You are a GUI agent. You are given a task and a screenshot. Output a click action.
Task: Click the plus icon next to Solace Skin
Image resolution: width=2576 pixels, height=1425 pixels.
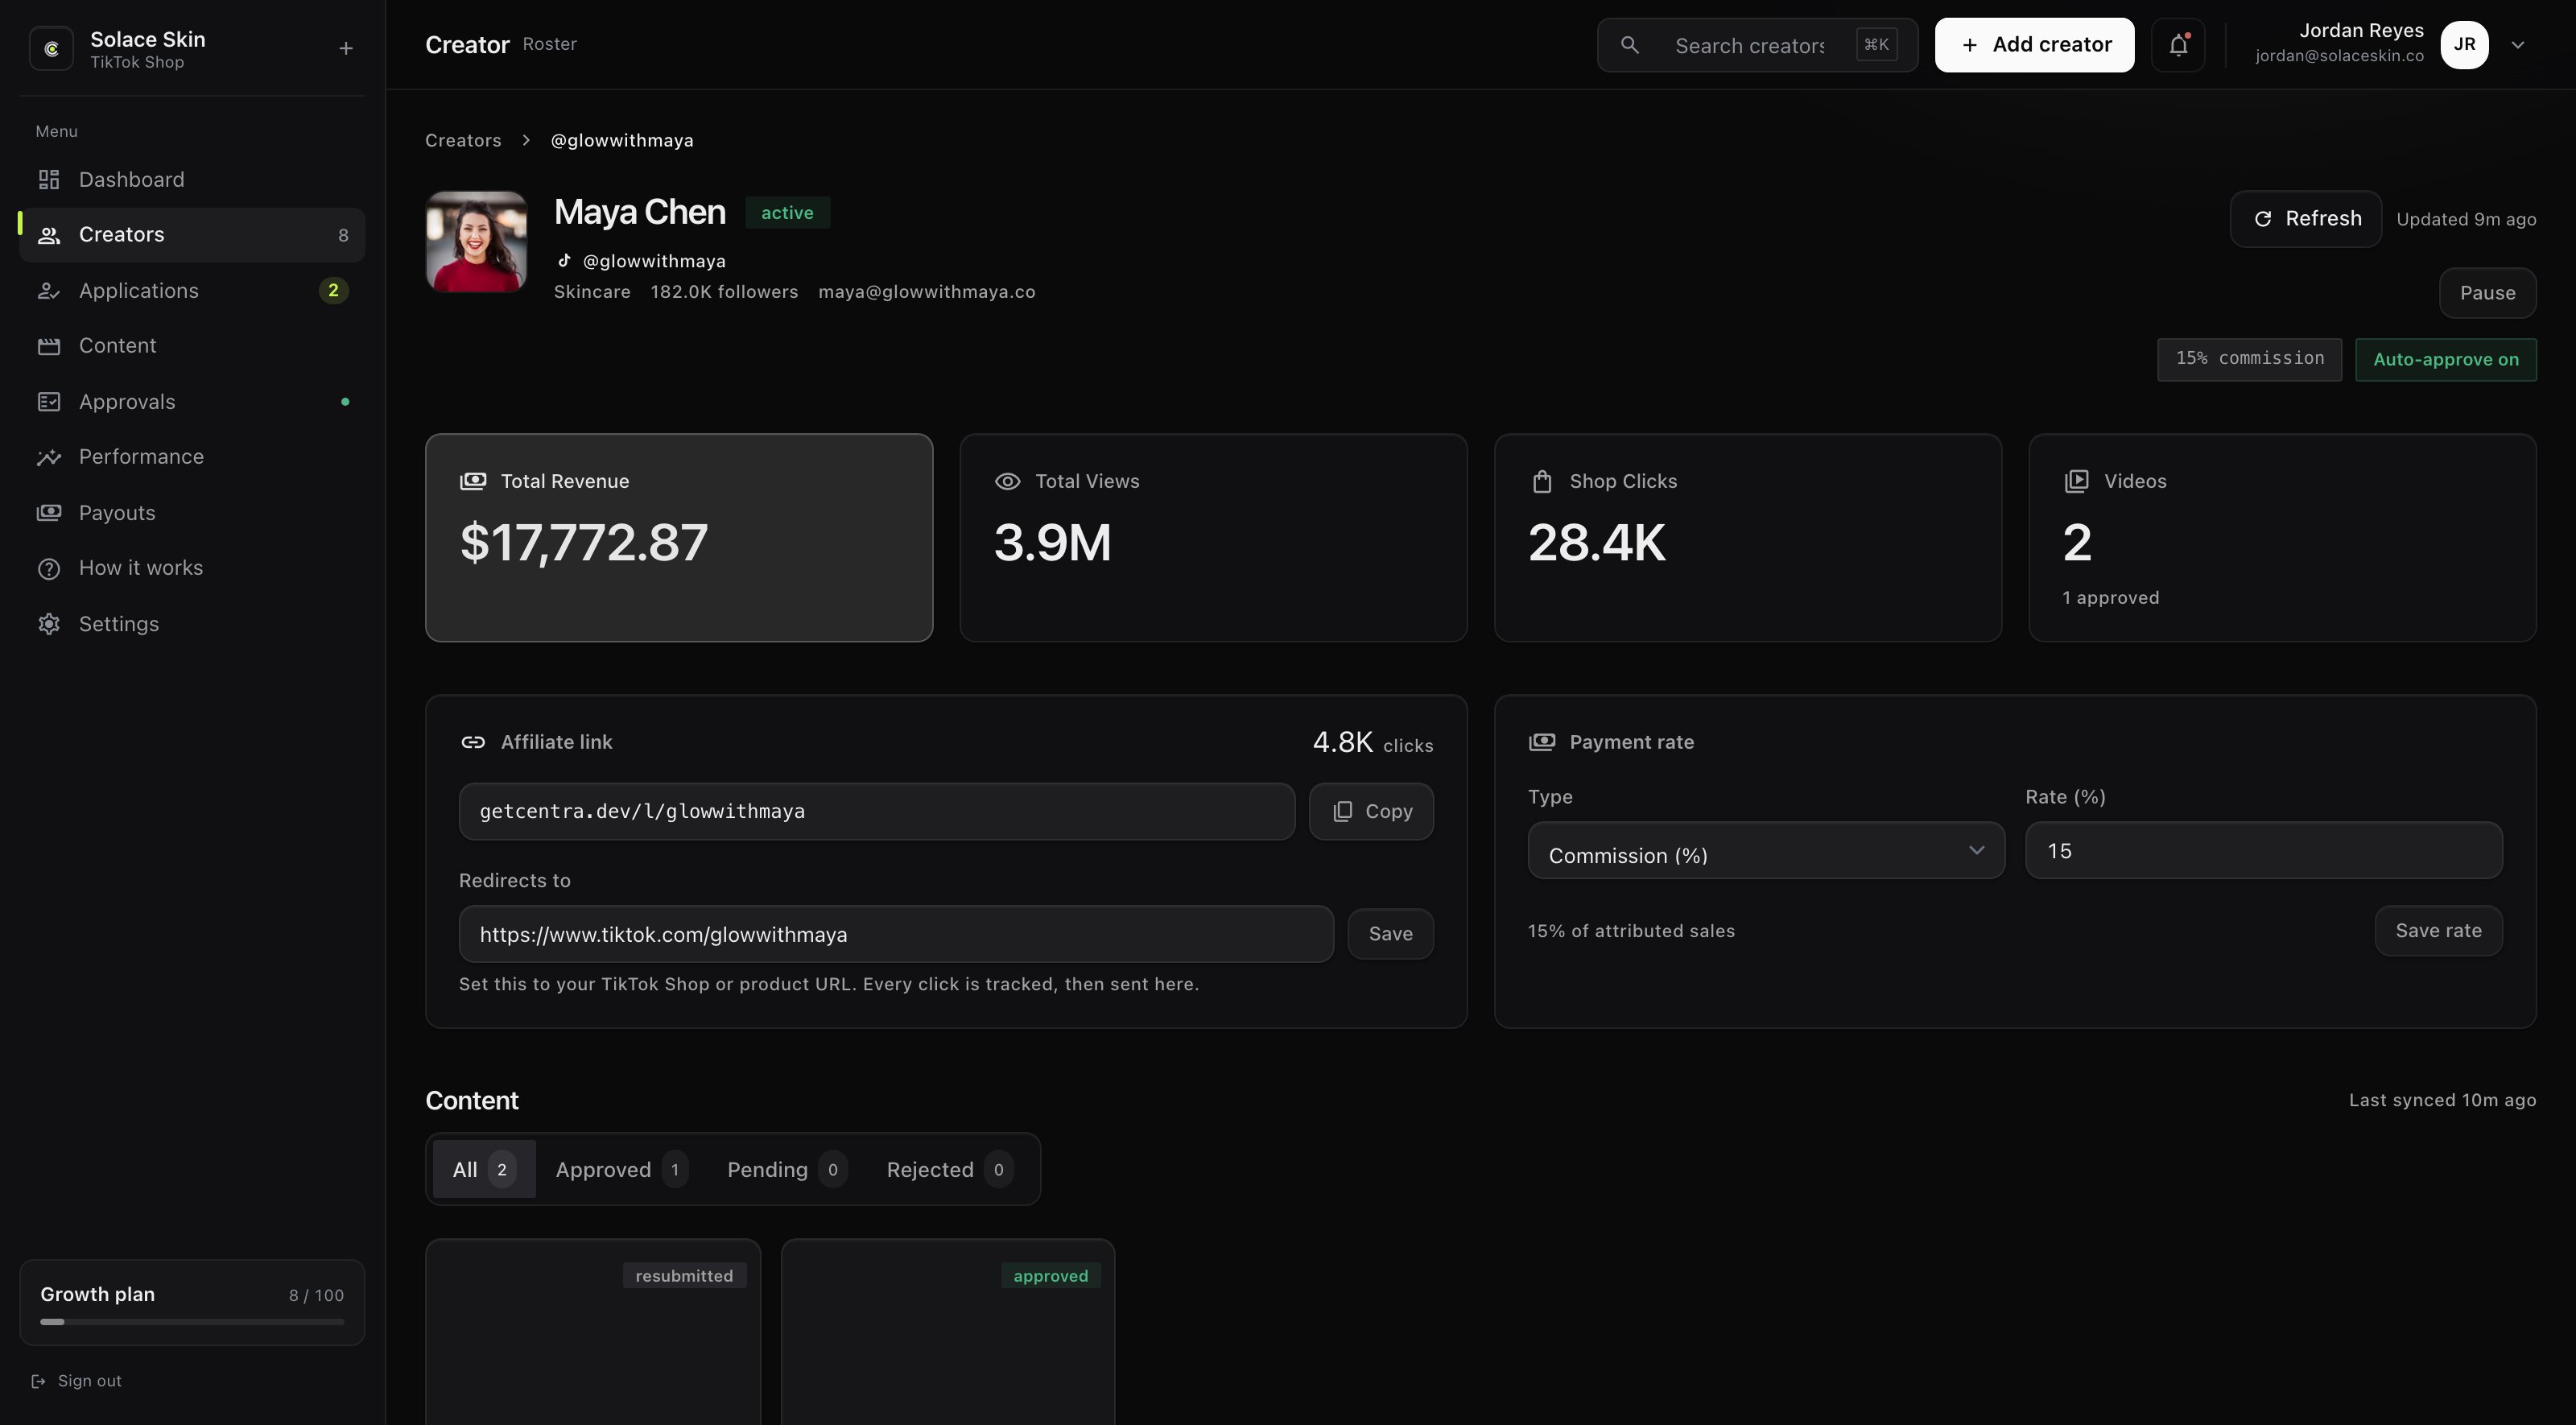(345, 48)
